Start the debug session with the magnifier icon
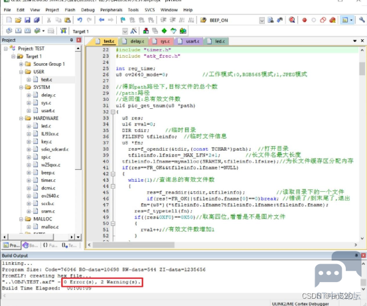The height and width of the screenshot is (306, 367). pos(292,20)
